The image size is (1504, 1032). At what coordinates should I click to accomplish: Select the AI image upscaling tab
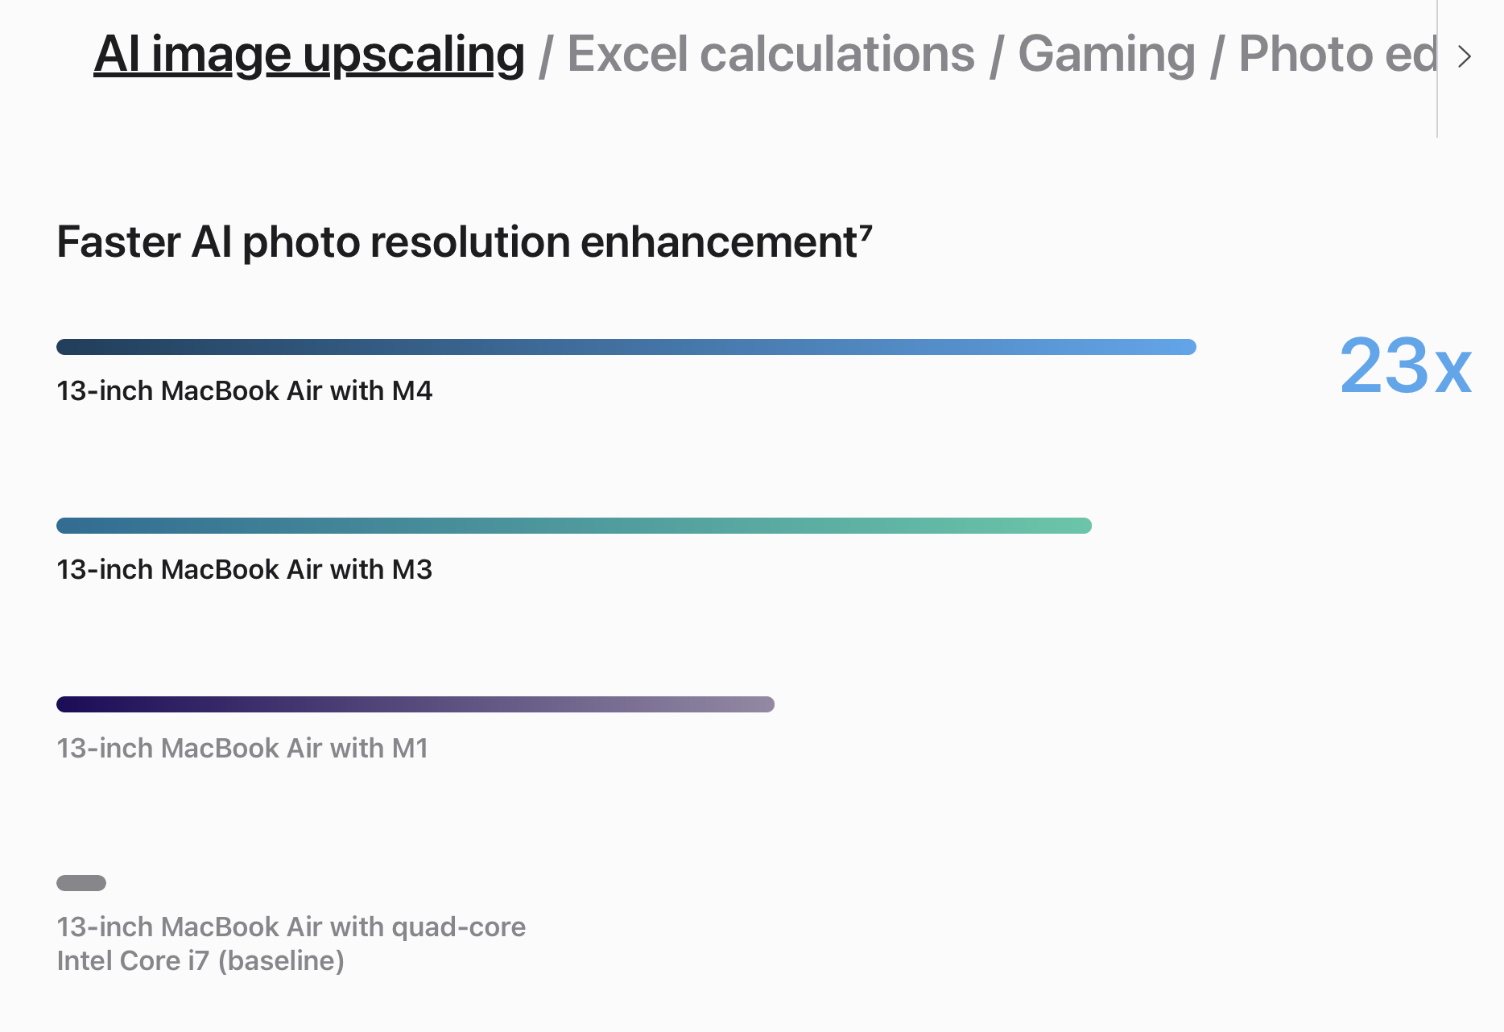point(309,55)
